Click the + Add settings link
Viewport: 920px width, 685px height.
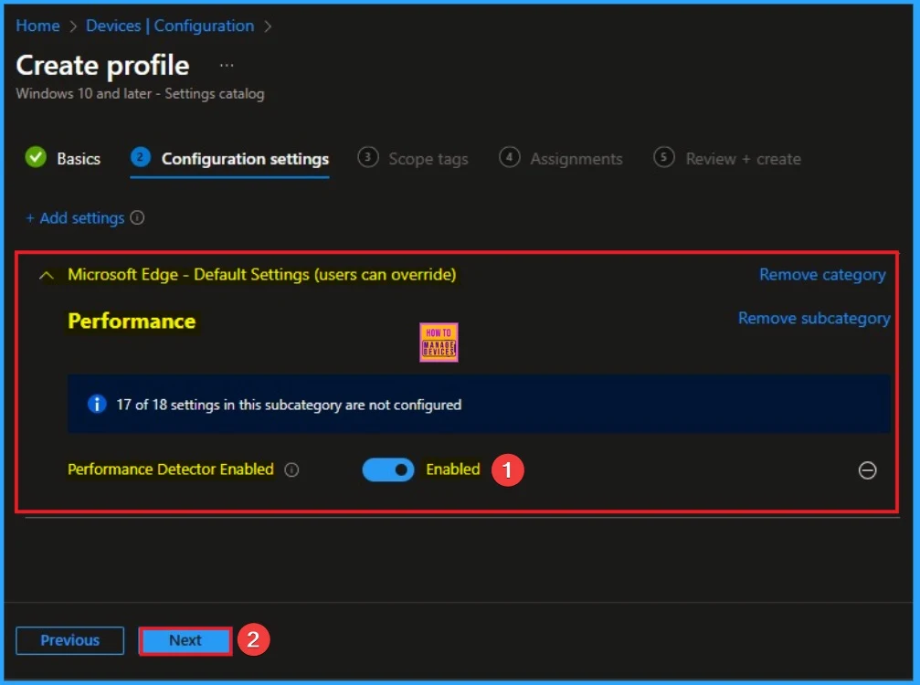75,218
